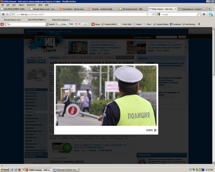
Task: Click the URL address bar
Action: click(x=80, y=14)
